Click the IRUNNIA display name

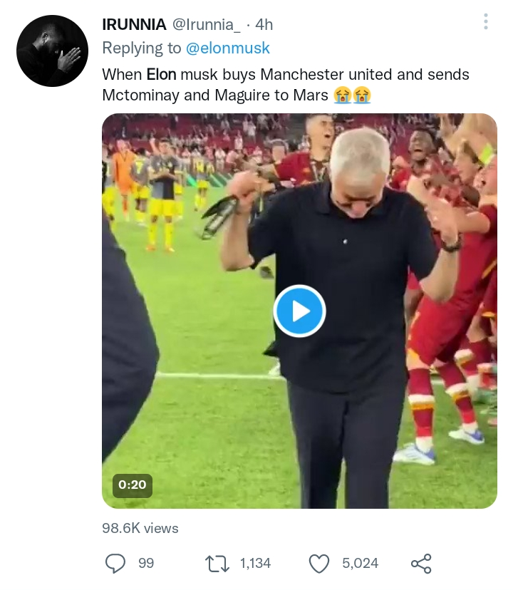click(x=135, y=25)
